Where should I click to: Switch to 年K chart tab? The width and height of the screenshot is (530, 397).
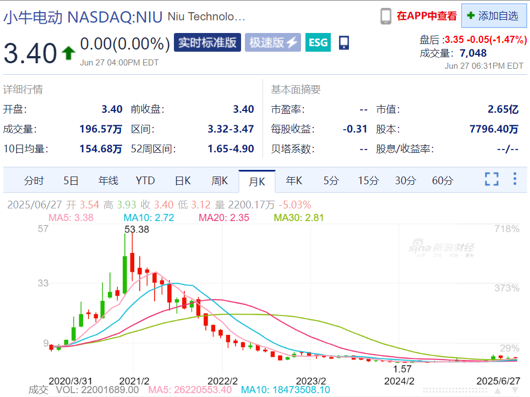(x=294, y=180)
